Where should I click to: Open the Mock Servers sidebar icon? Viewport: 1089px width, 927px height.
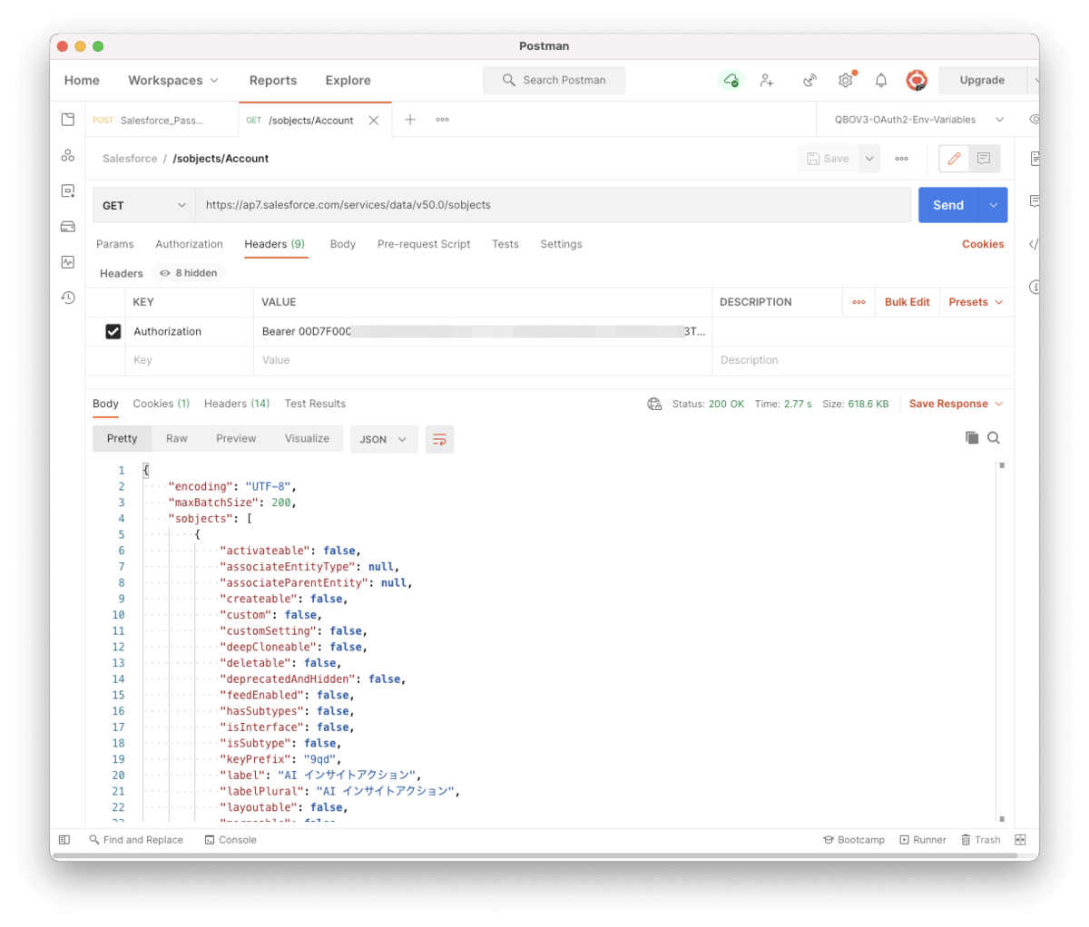click(68, 227)
